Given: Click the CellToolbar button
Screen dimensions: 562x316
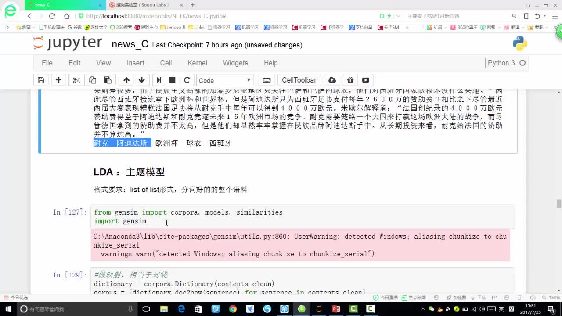Looking at the screenshot, I should coord(299,80).
